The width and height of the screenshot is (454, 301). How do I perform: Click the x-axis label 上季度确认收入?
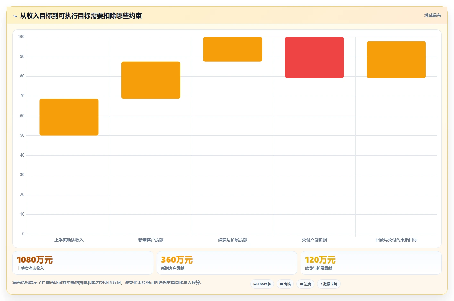[69, 240]
